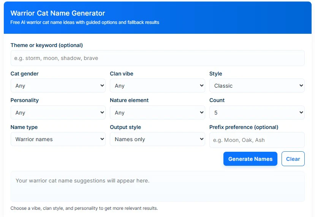Open the Count dropdown showing 5
Viewport: 315px width, 217px height.
click(x=257, y=113)
